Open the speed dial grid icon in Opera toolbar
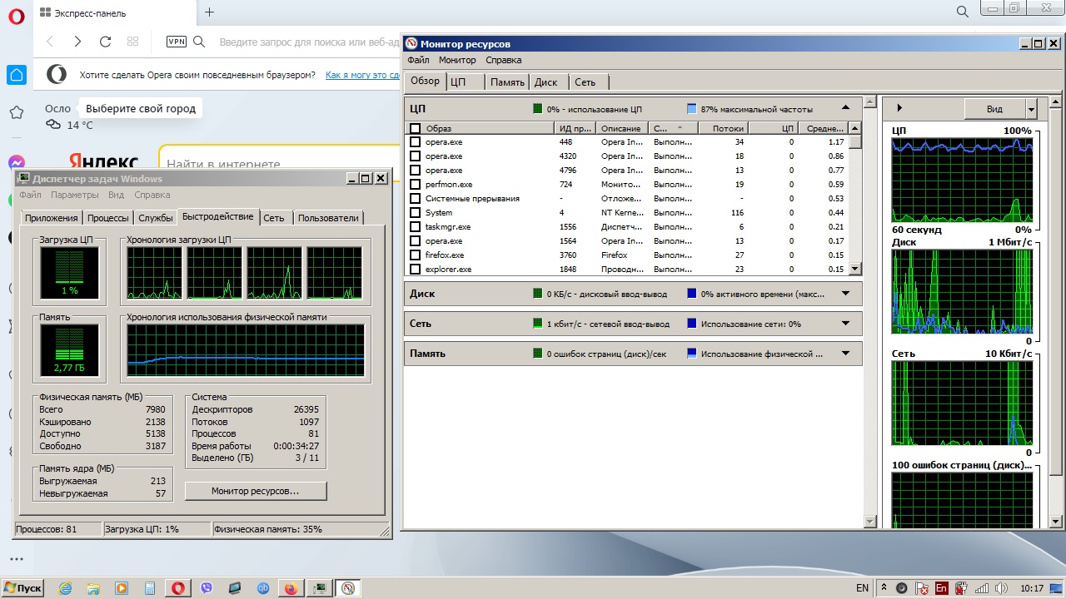Image resolution: width=1066 pixels, height=599 pixels. point(132,42)
